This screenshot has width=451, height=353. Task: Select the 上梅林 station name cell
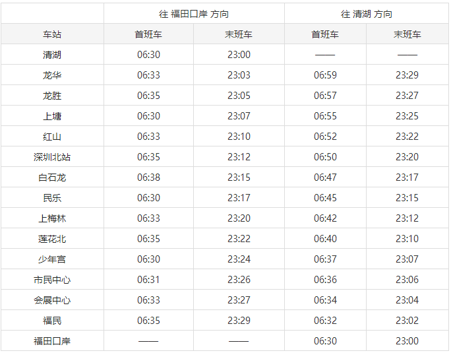pos(52,218)
